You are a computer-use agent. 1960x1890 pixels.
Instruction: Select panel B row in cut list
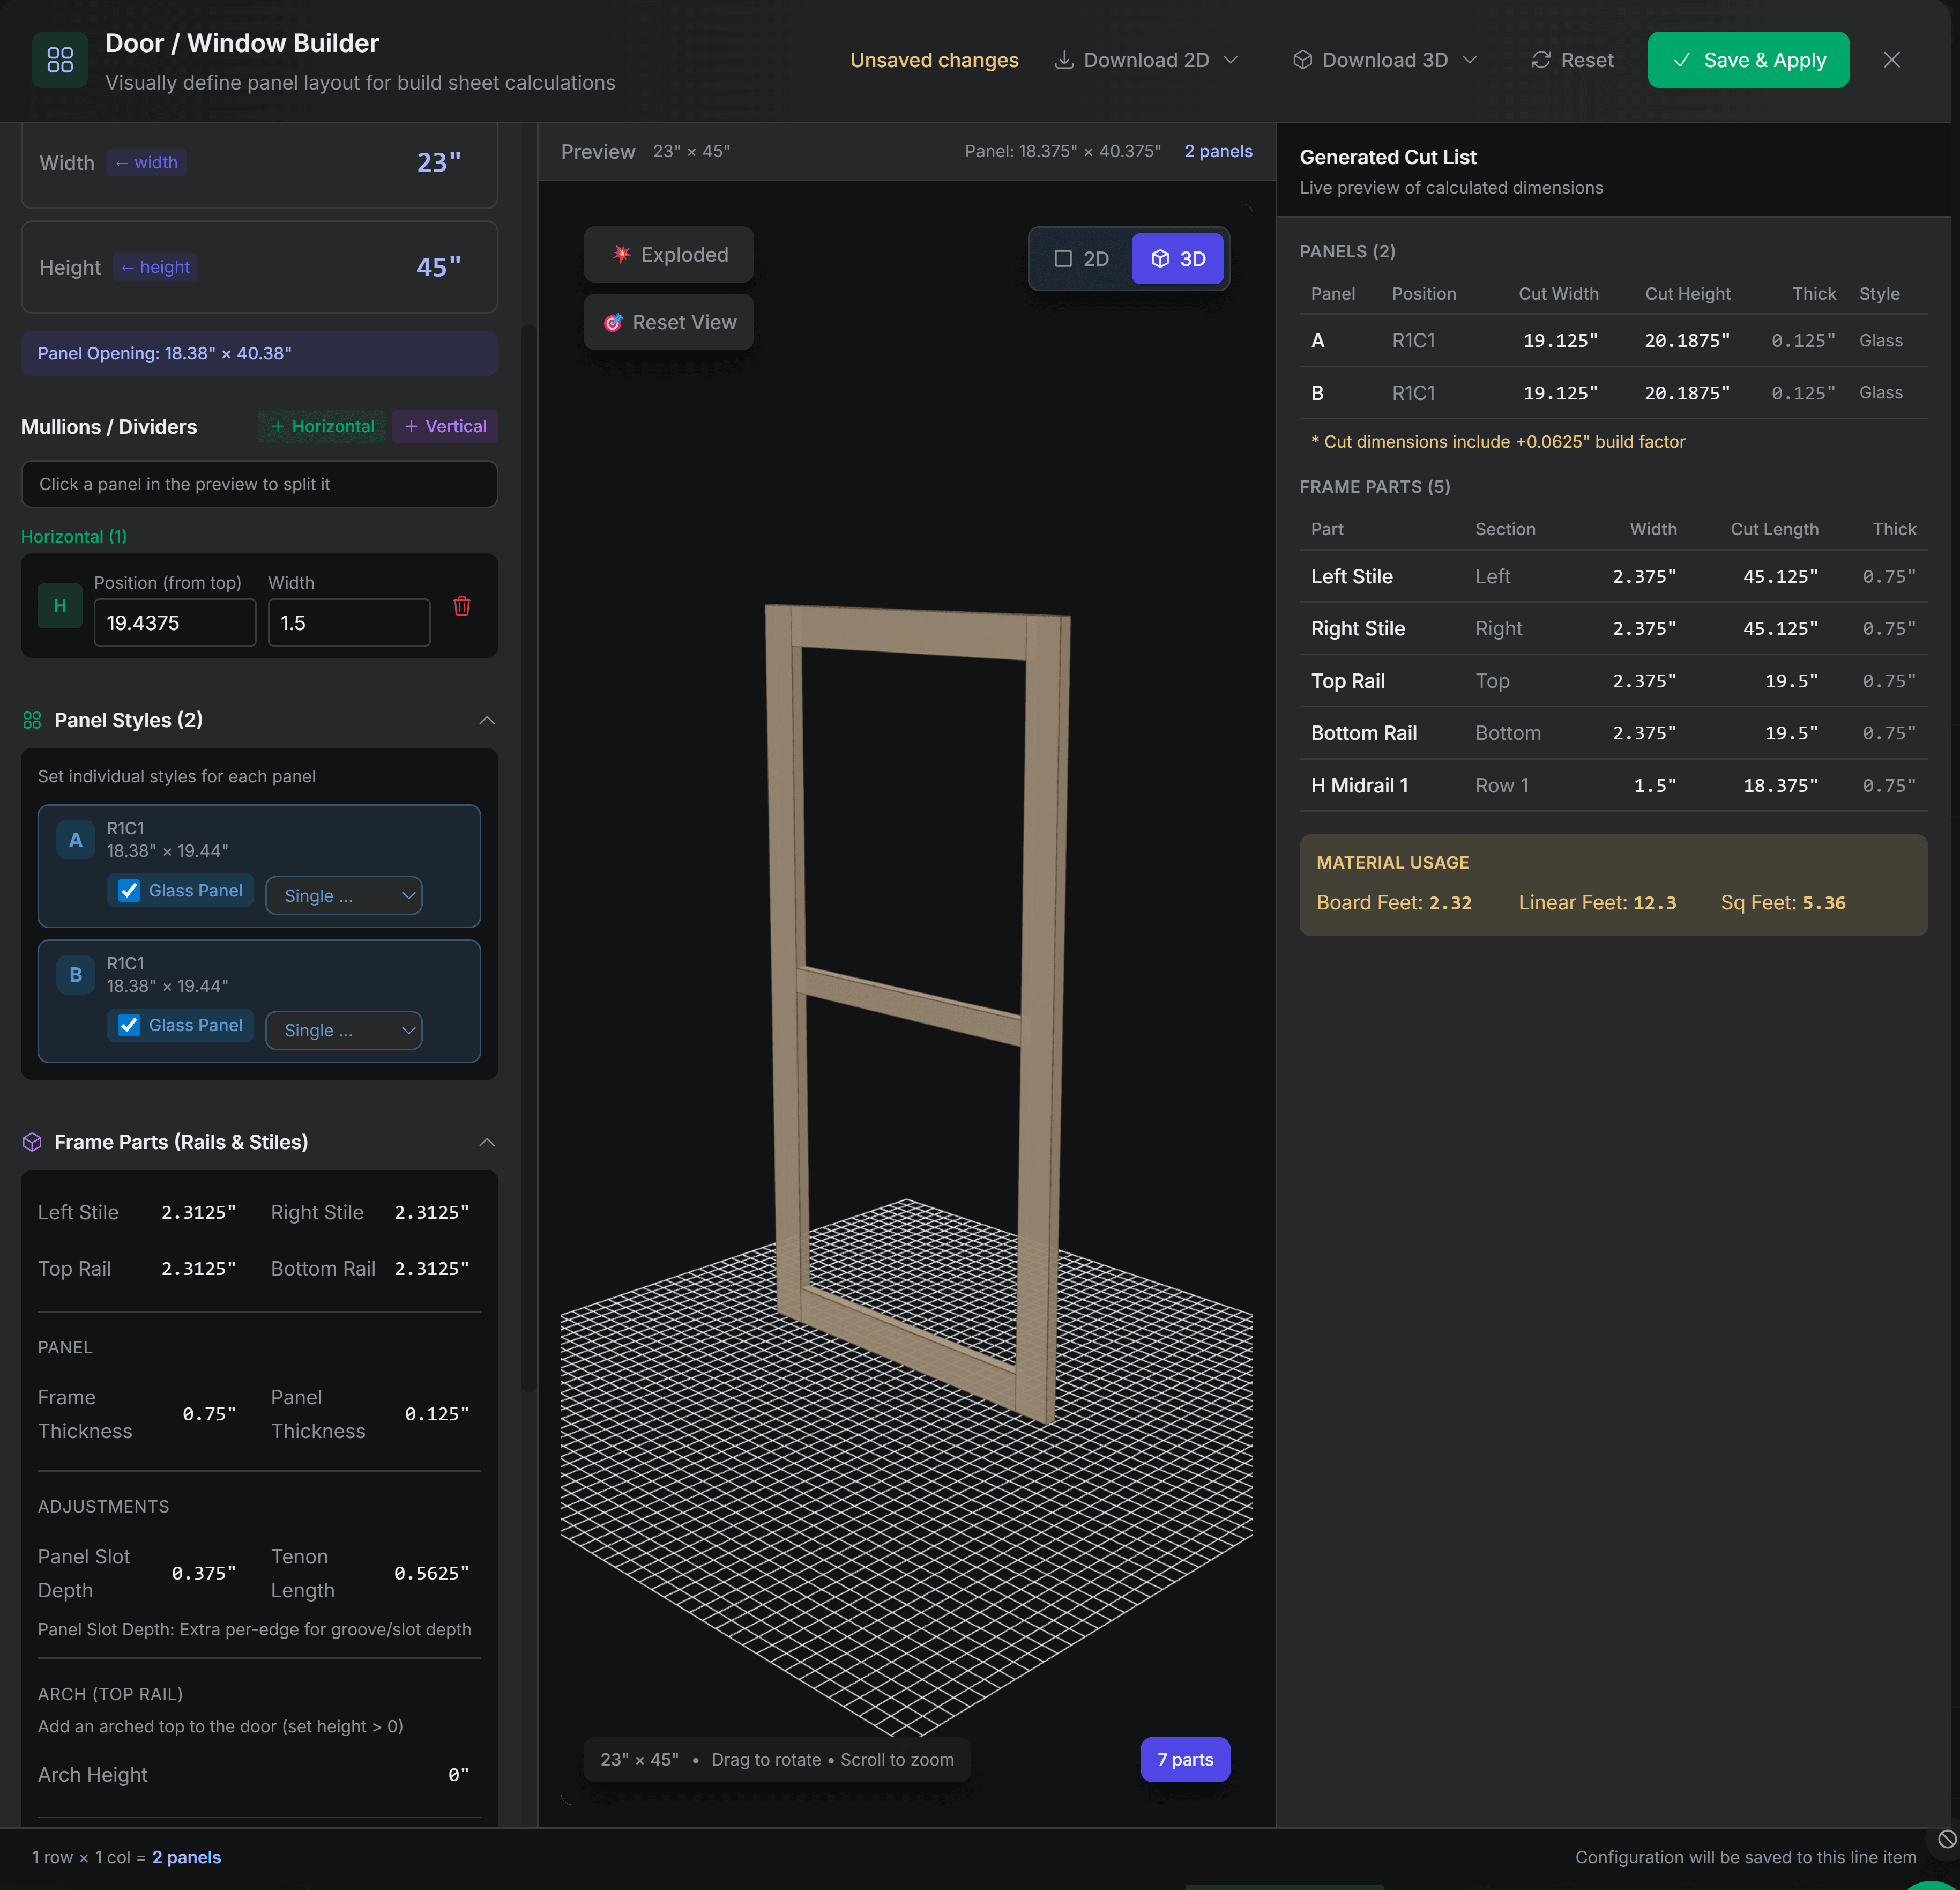pyautogui.click(x=1613, y=393)
